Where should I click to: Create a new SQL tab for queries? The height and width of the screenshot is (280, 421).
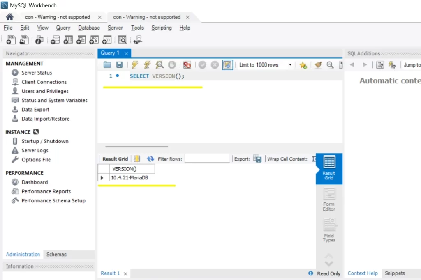click(x=11, y=40)
